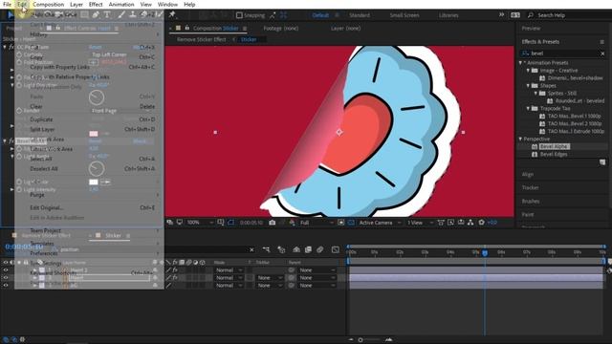Click the frame blending icon in timeline
The image size is (612, 344).
(308, 249)
